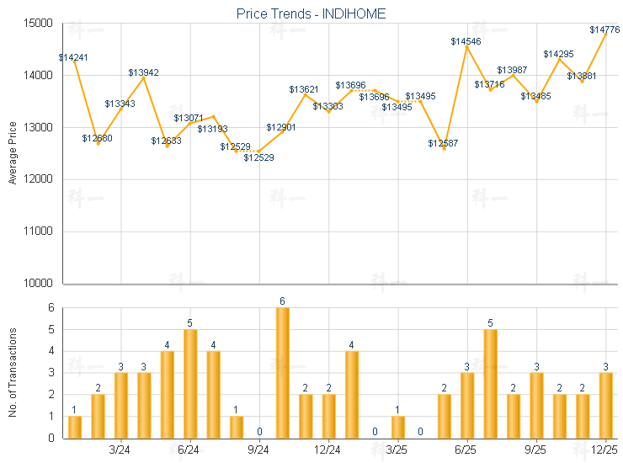Click the $14241 data label on the line

click(x=73, y=57)
